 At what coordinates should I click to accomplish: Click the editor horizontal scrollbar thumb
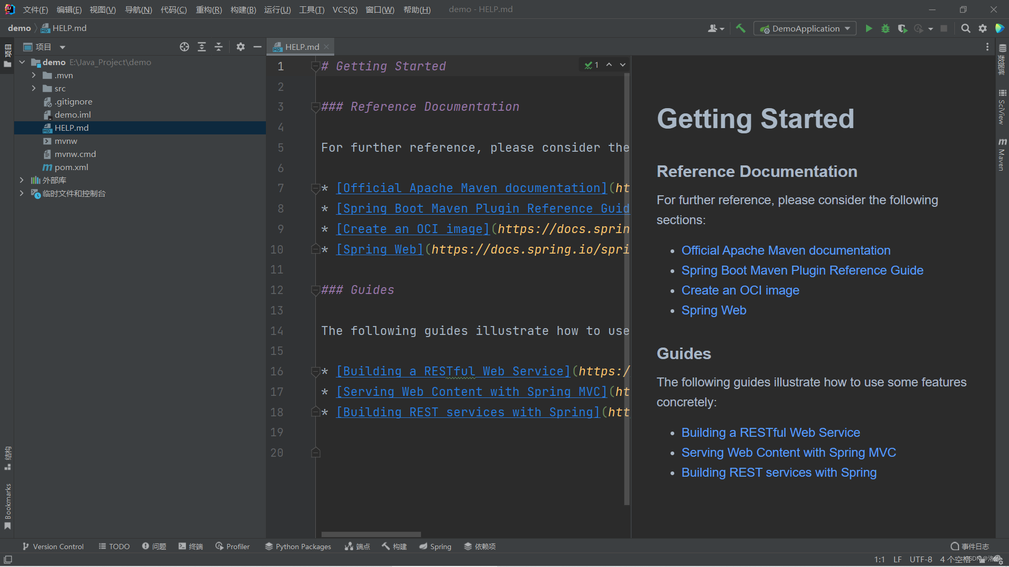point(371,534)
